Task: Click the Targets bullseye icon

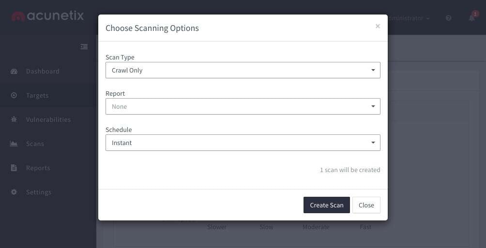Action: [x=14, y=95]
